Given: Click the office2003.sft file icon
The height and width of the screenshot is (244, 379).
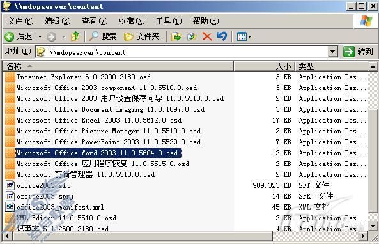Looking at the screenshot, I should [10, 185].
